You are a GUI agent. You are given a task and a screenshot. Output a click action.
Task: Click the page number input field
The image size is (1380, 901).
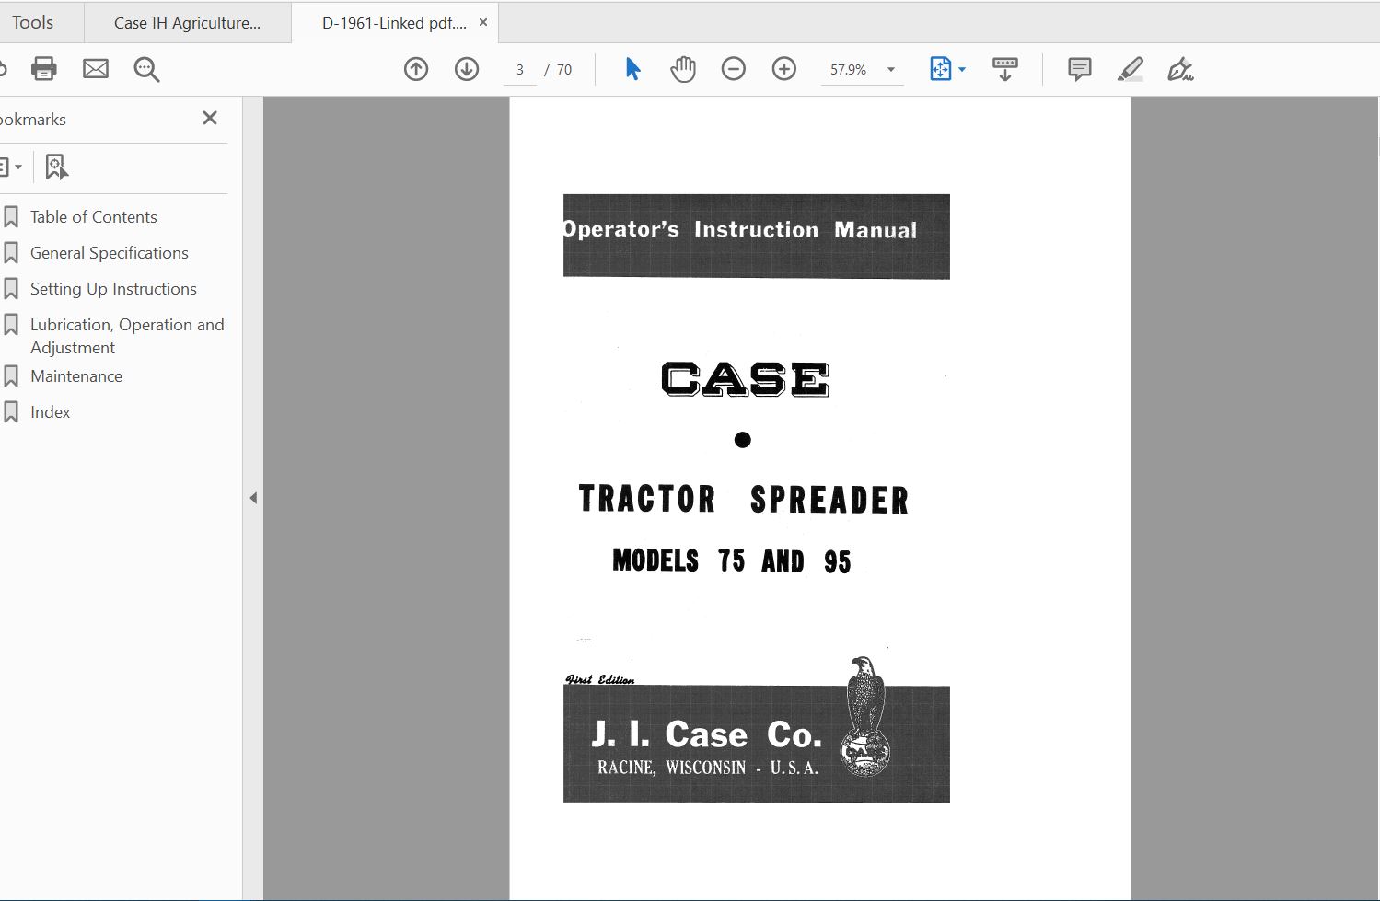point(520,70)
